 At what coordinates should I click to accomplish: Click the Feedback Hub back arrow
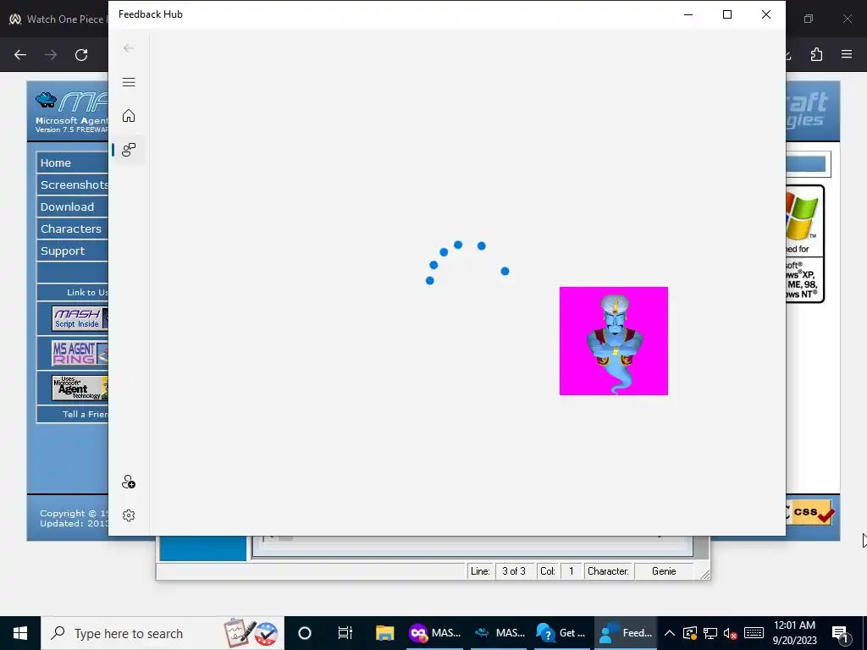pos(129,48)
